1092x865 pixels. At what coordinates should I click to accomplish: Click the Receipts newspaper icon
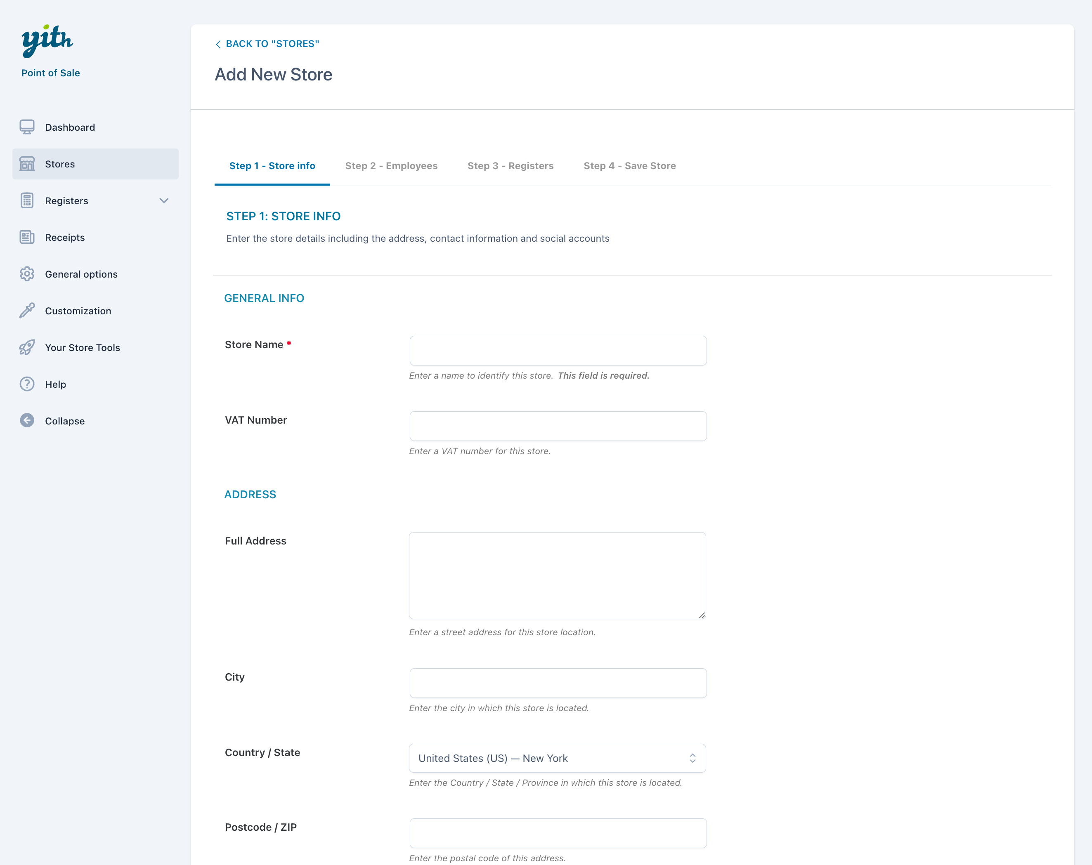click(x=27, y=237)
